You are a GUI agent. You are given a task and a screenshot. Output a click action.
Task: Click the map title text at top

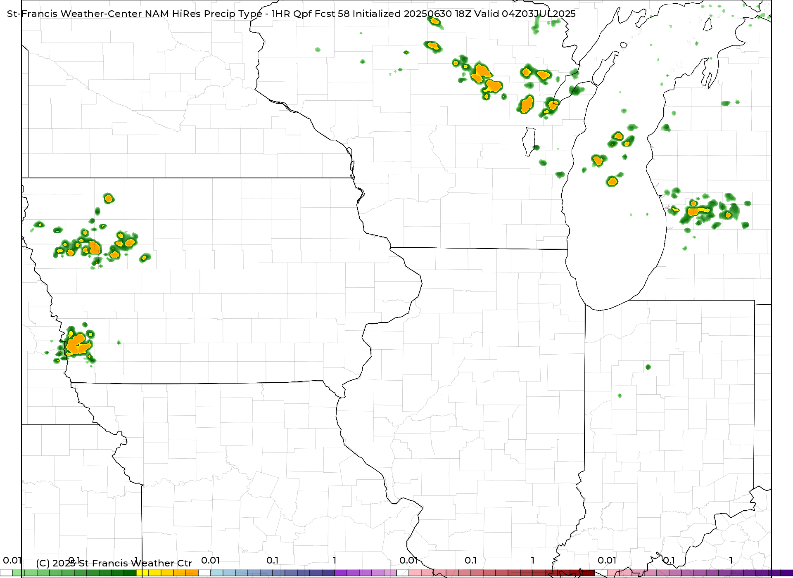[x=291, y=14]
